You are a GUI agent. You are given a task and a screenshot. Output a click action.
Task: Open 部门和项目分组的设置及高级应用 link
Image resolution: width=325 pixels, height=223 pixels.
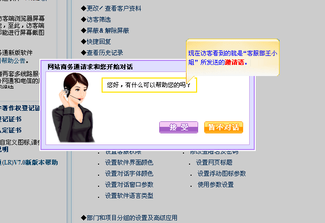132,217
